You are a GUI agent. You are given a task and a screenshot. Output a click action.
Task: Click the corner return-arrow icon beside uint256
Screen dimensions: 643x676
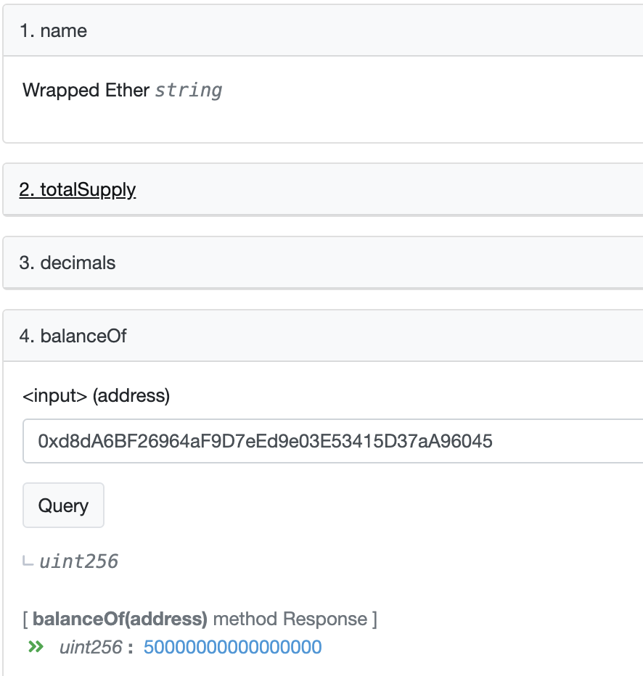coord(28,561)
